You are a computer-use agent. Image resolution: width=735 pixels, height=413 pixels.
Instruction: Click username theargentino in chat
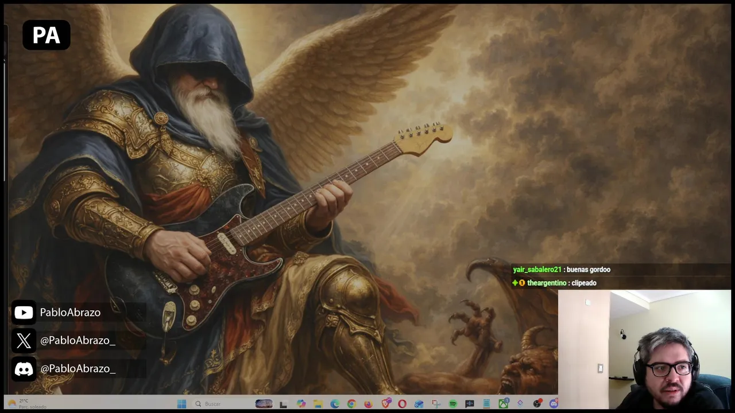[547, 283]
